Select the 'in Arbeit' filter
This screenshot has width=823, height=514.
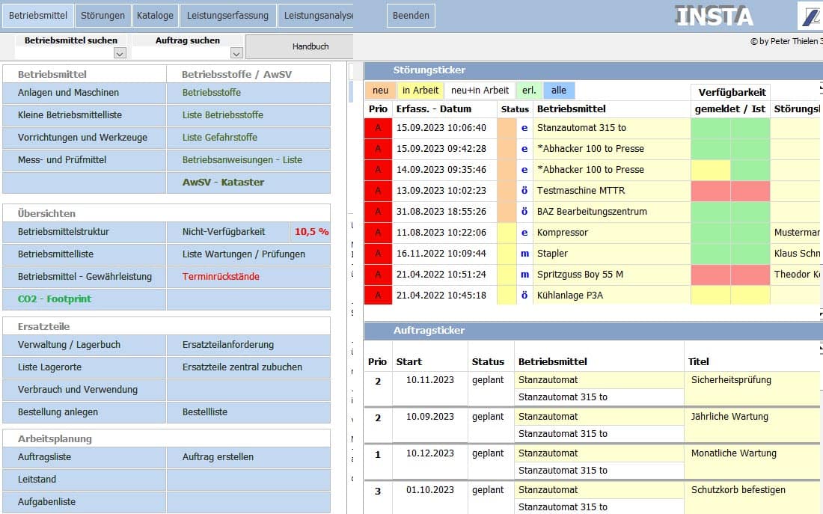pos(420,91)
